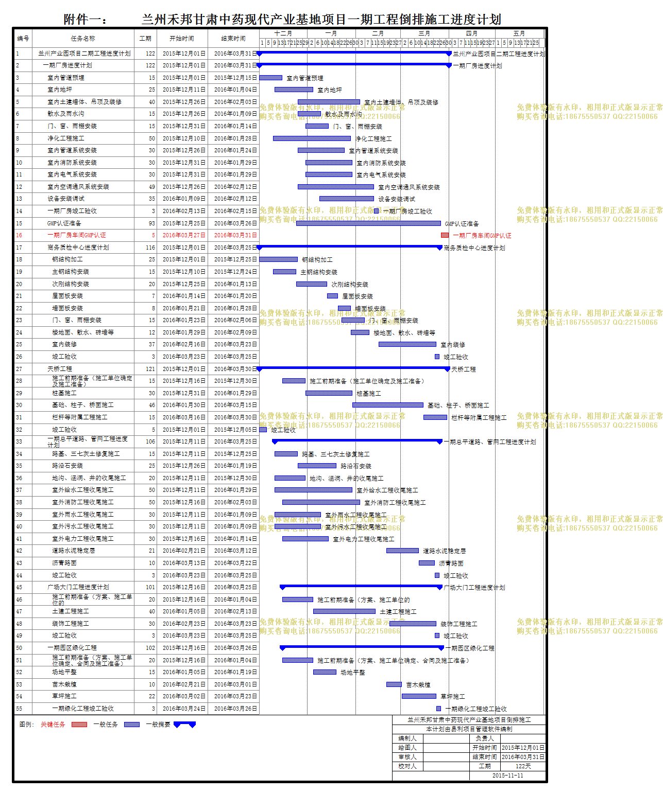
Task: Click the 四月 month header in timeline
Action: pos(471,33)
